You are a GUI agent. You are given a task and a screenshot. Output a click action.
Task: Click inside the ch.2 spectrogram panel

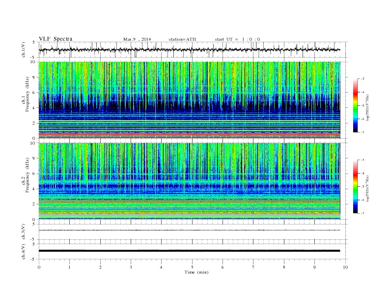click(x=189, y=181)
